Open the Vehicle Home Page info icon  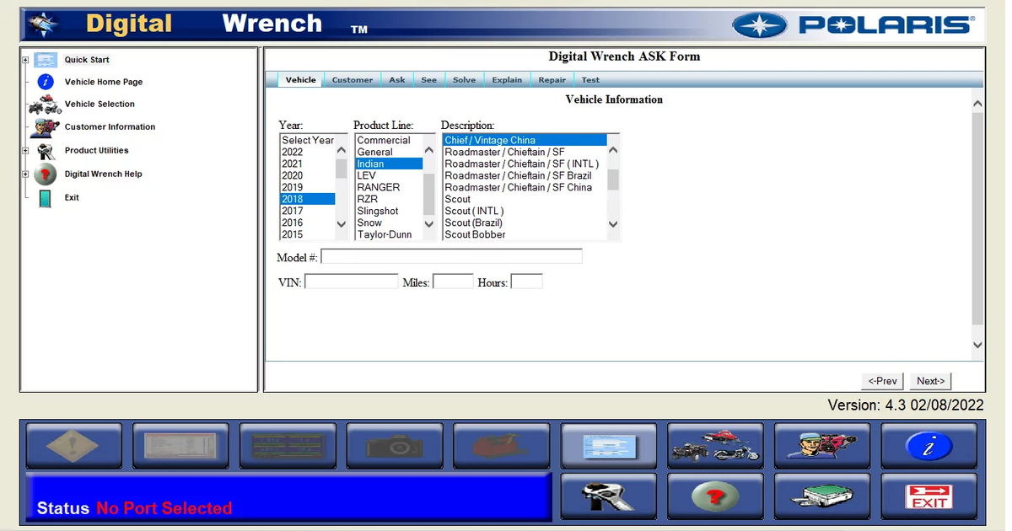[x=44, y=82]
